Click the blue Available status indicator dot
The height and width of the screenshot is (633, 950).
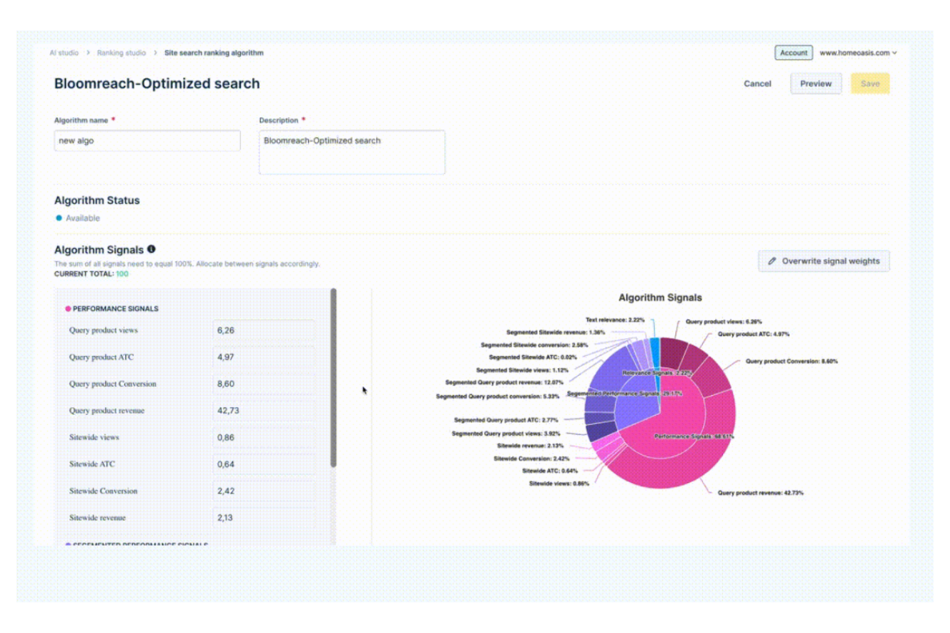58,218
